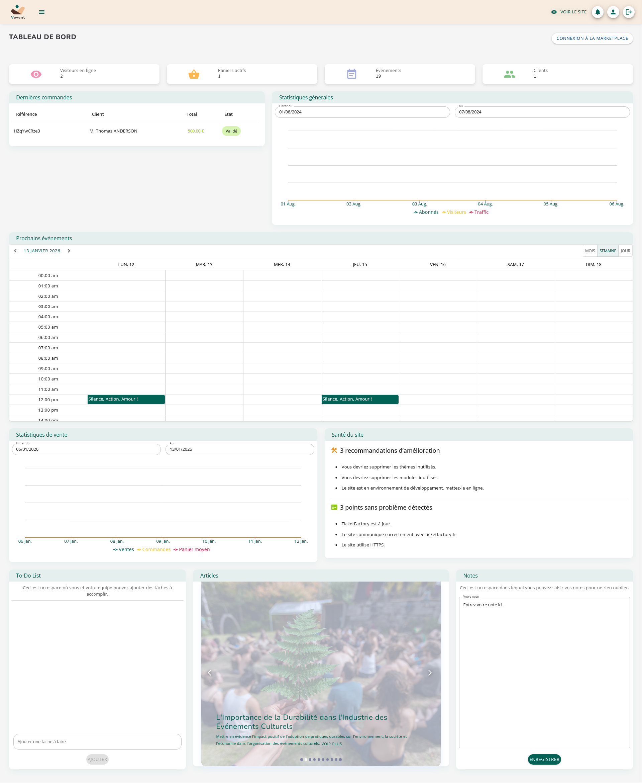642x783 pixels.
Task: Switch calendar to MOIS view
Action: click(590, 251)
